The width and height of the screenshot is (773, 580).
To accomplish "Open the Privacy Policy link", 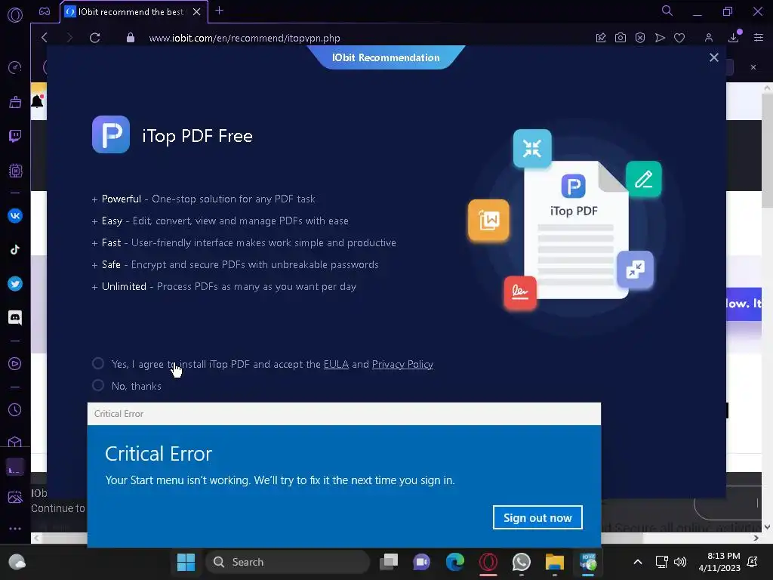I will [402, 365].
